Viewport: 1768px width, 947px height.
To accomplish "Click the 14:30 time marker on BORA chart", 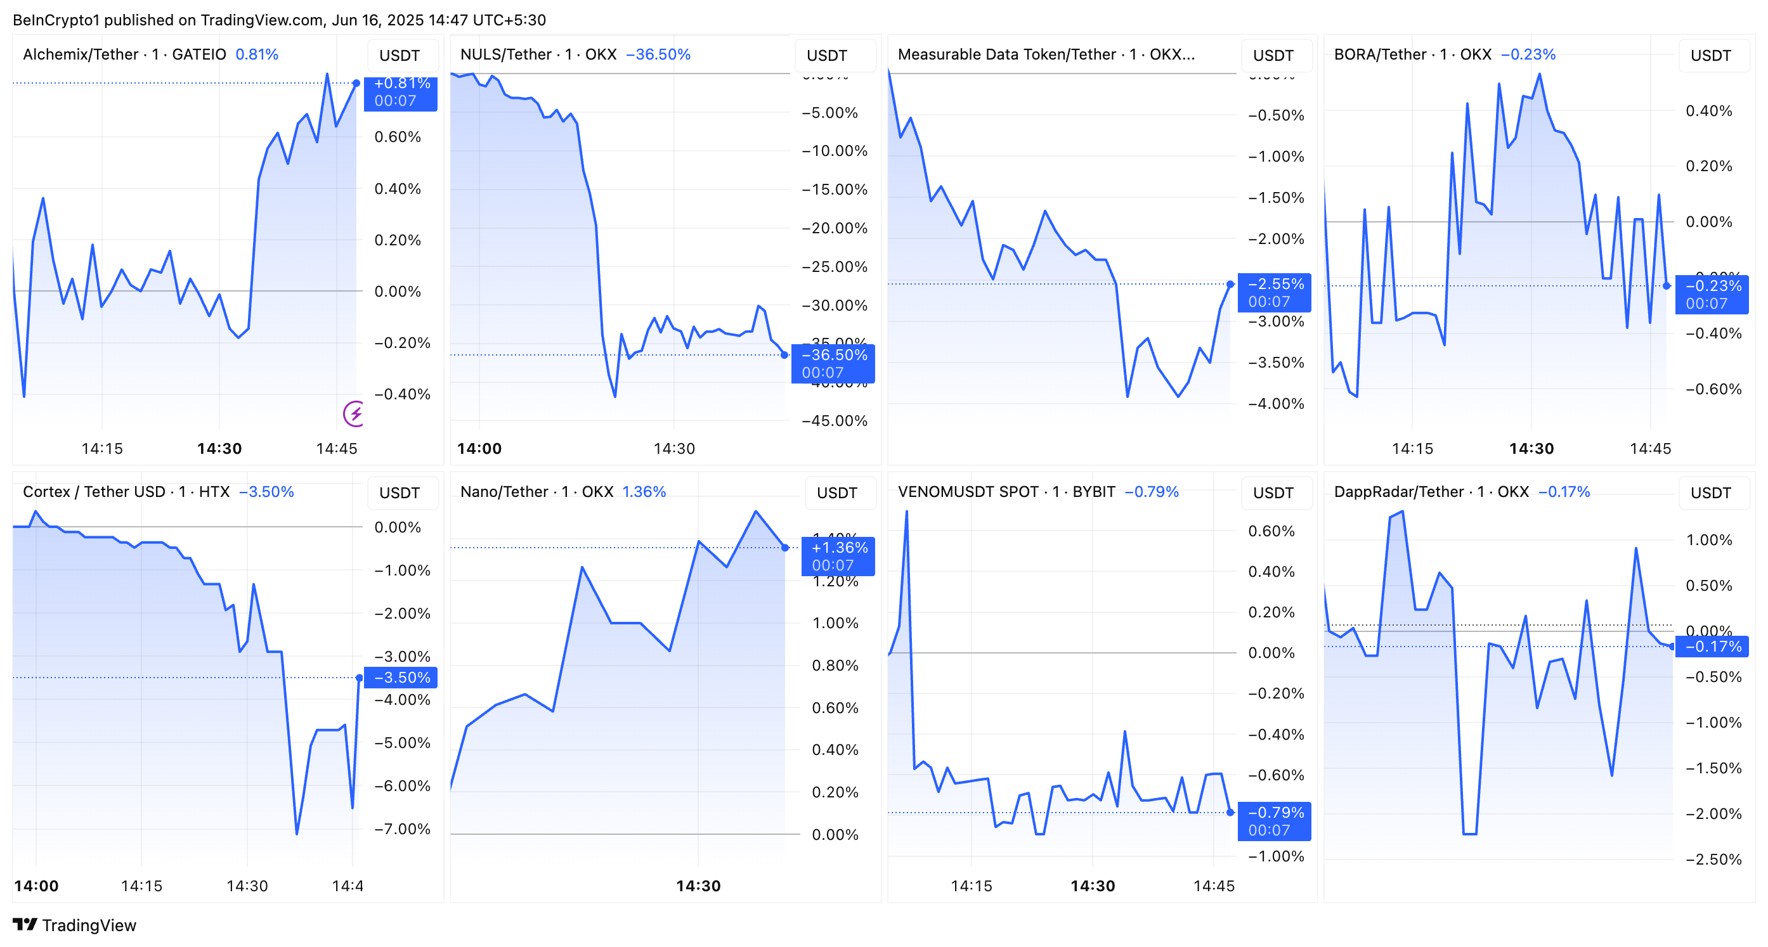I will tap(1531, 448).
